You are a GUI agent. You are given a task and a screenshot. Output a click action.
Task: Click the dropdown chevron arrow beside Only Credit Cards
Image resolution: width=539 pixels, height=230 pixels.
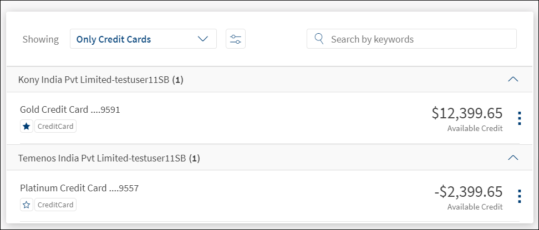coord(203,39)
